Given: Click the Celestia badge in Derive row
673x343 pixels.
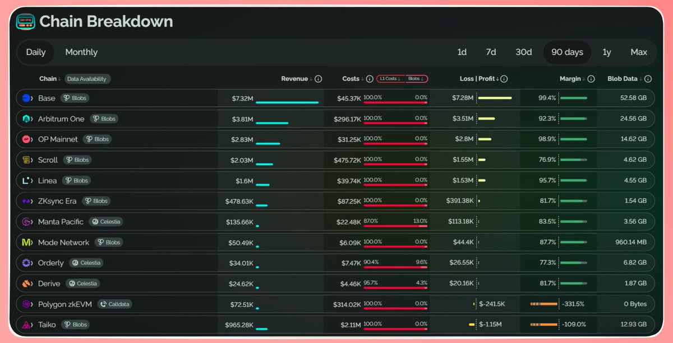Looking at the screenshot, I should point(83,284).
